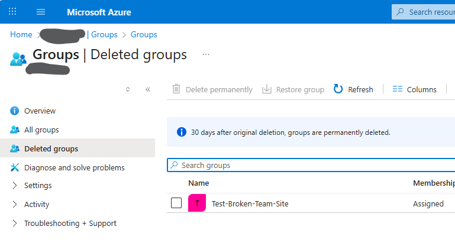
Task: Click the Assigned membership cell
Action: tap(428, 203)
